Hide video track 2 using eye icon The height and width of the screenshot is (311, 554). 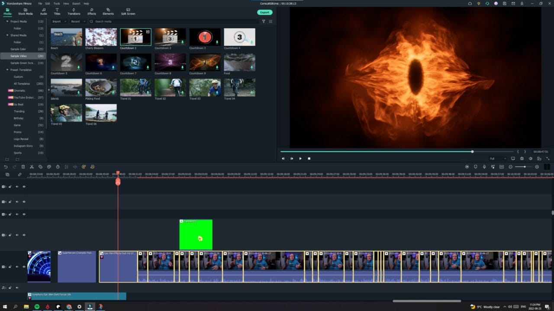point(24,235)
